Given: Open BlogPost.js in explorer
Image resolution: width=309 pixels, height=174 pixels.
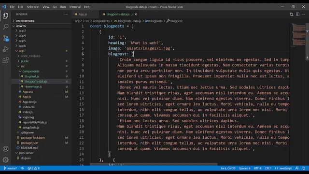Looking at the screenshot, I should point(31,76).
